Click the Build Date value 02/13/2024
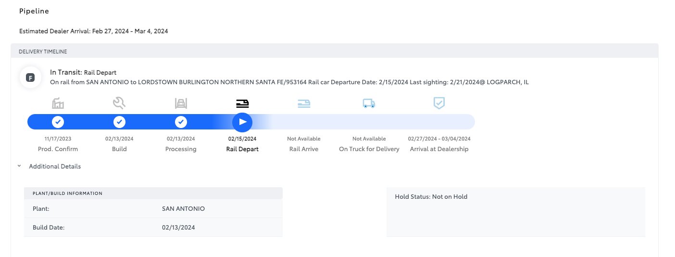The width and height of the screenshot is (675, 257). (x=178, y=228)
